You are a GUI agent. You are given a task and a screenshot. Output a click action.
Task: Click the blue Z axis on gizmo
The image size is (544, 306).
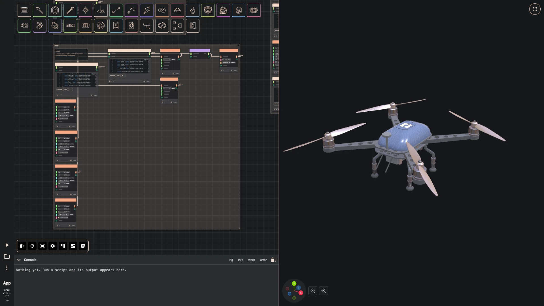tap(298, 288)
